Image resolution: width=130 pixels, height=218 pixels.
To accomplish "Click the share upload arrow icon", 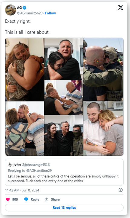I will [x=47, y=199].
